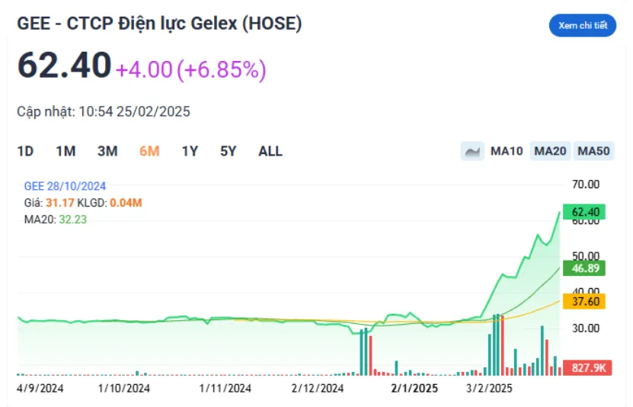
Task: Disable the MA50 moving average indicator
Action: click(x=594, y=151)
